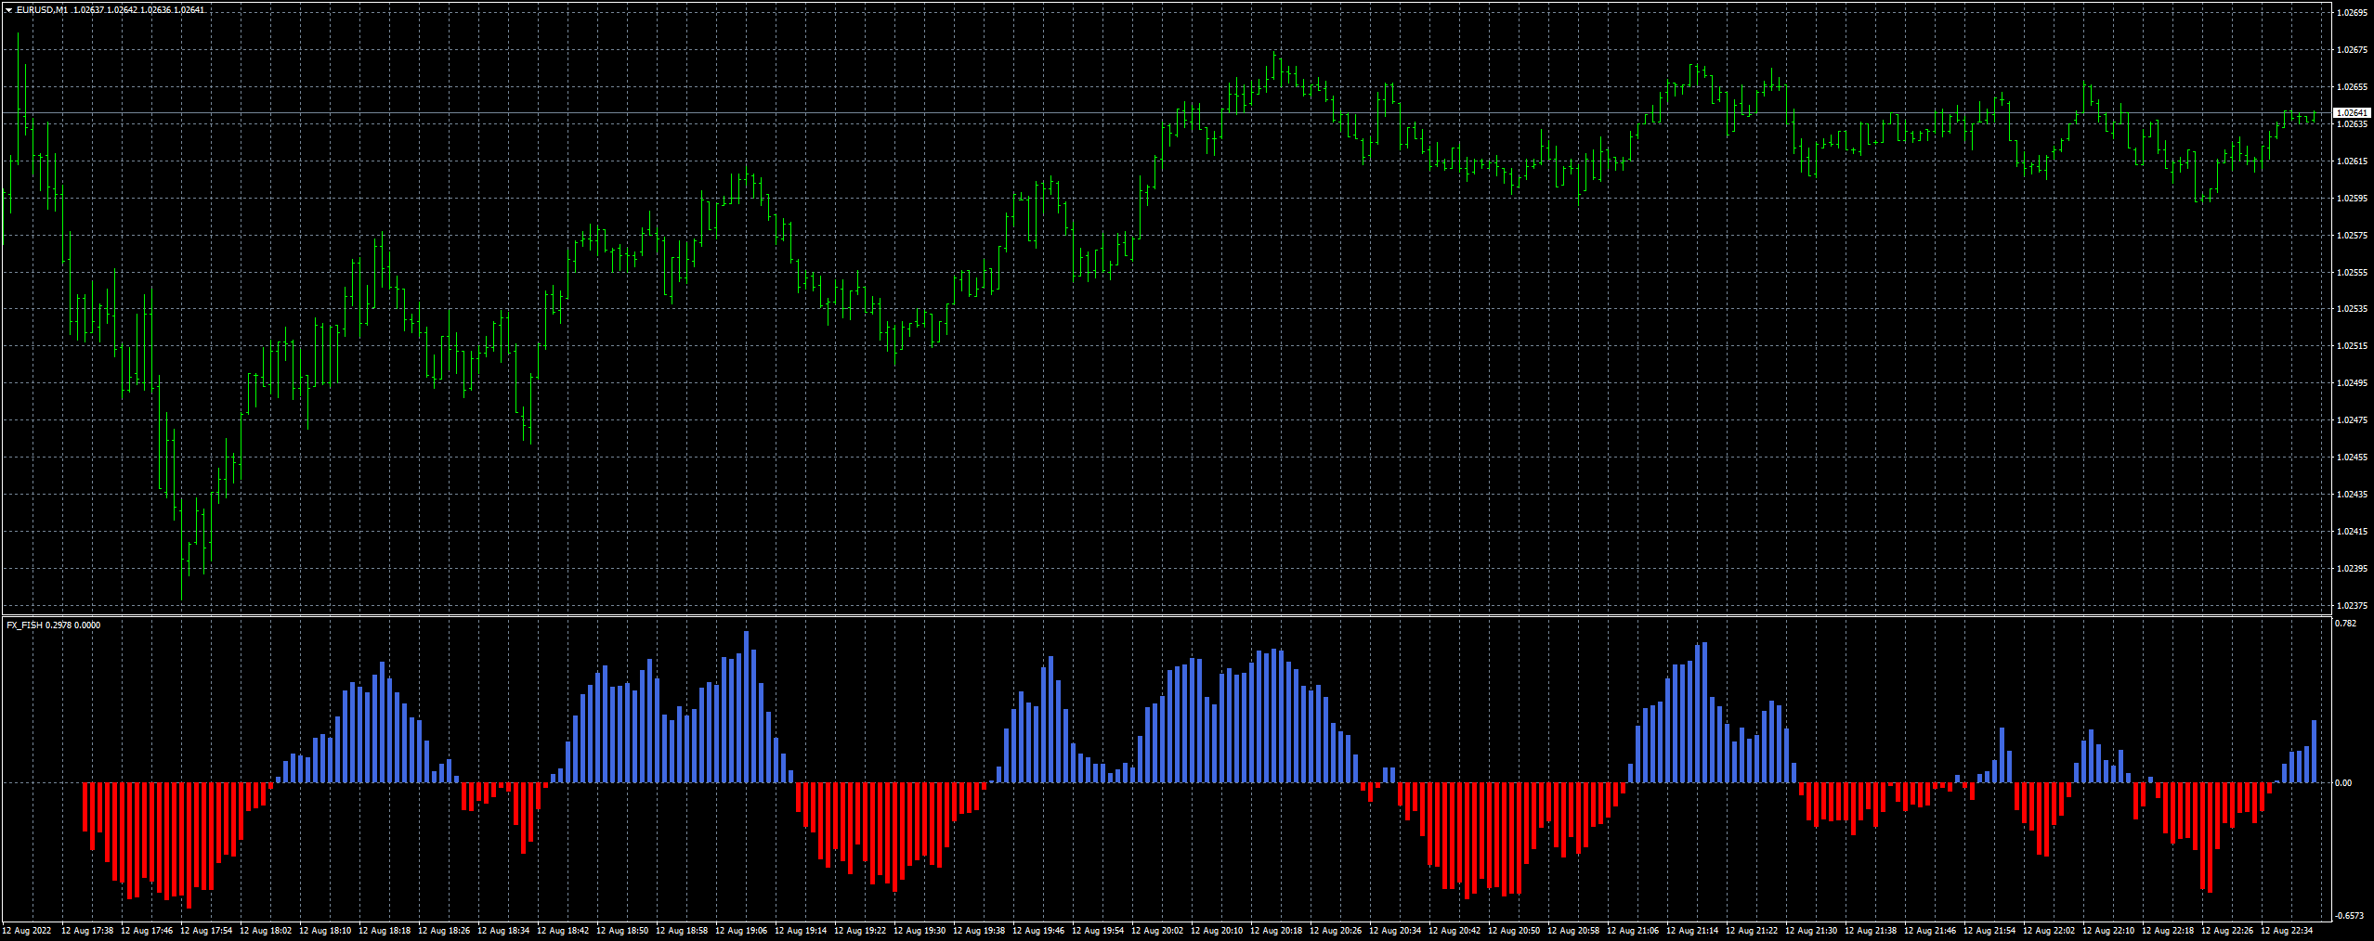Click the 1.02375 price scale label
2374x941 pixels.
2352,606
